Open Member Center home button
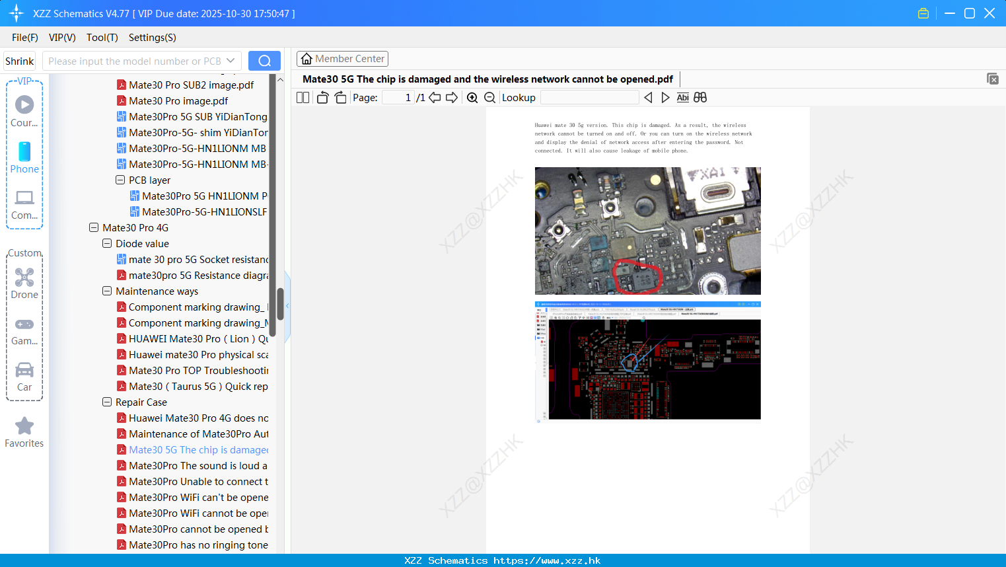The width and height of the screenshot is (1006, 567). (x=342, y=59)
